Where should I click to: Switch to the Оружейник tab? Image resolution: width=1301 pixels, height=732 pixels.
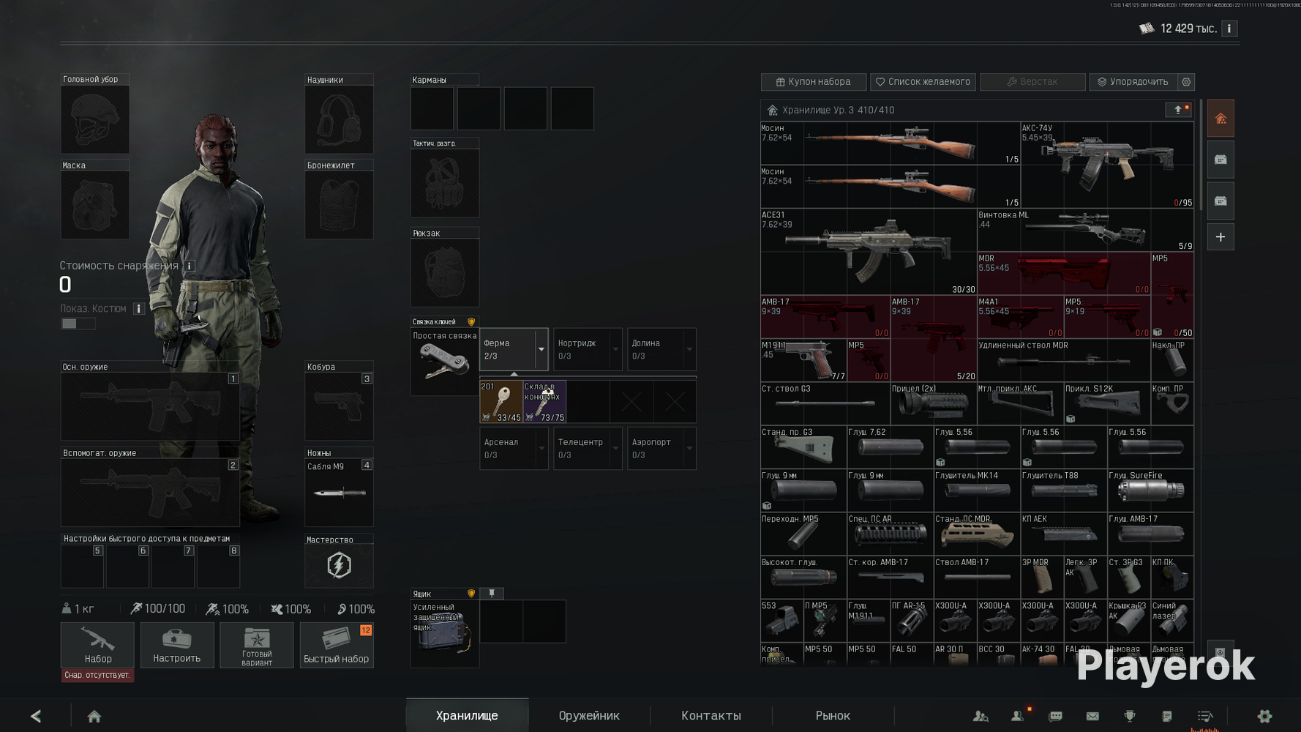tap(589, 715)
